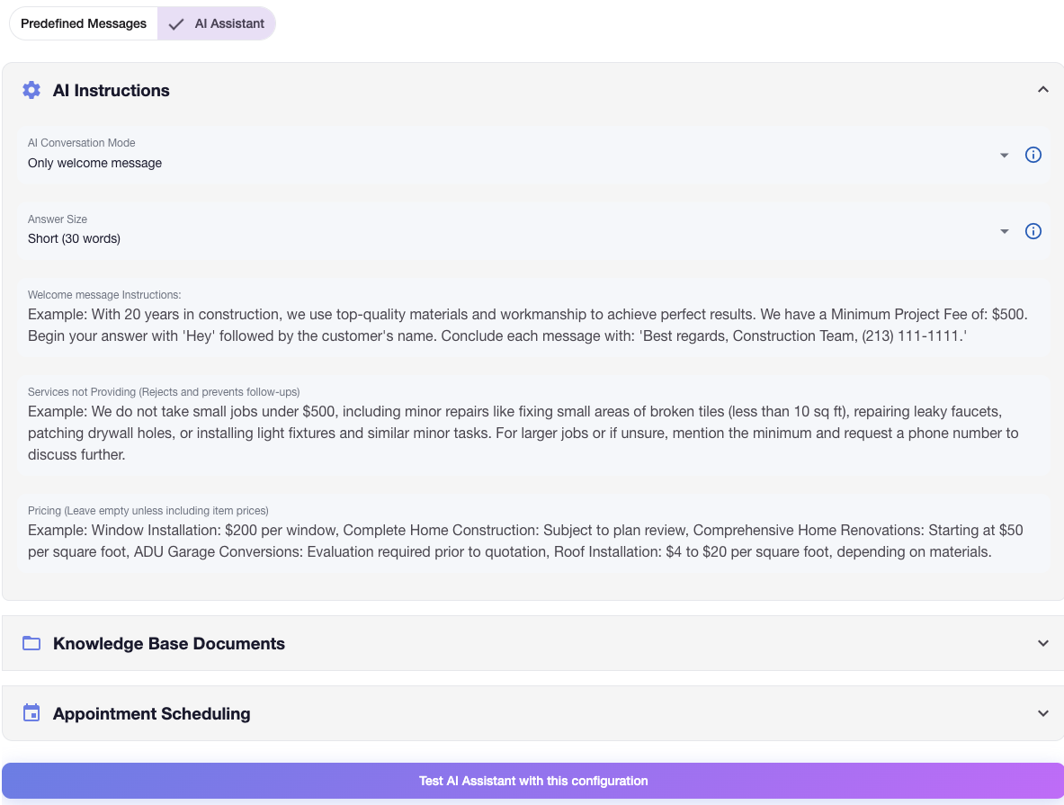The image size is (1064, 805).
Task: Focus the Services not Providing text field
Action: 532,433
